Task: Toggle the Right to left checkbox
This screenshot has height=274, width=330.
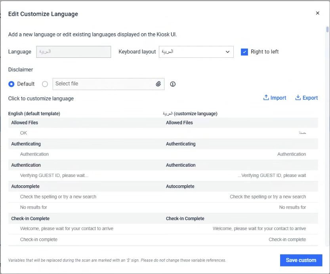Action: click(244, 52)
